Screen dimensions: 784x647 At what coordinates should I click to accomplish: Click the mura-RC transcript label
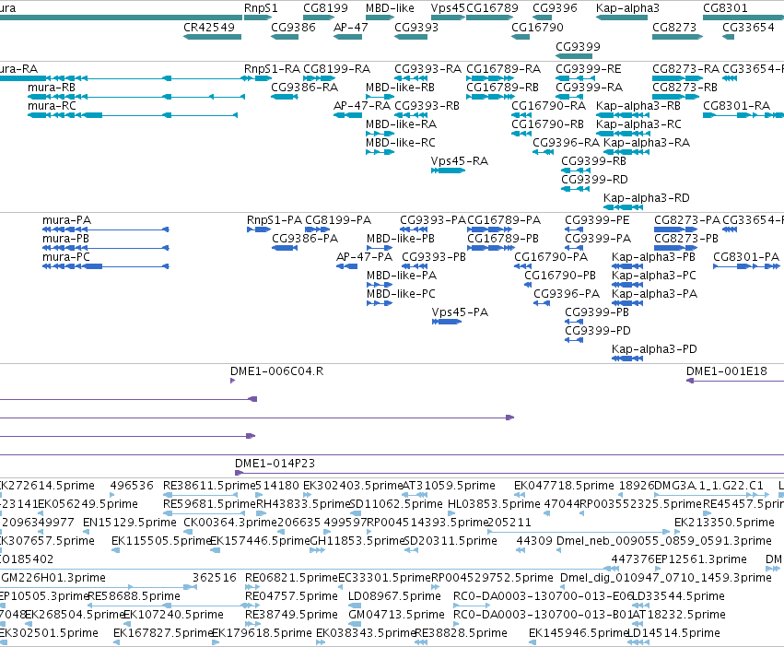click(52, 106)
